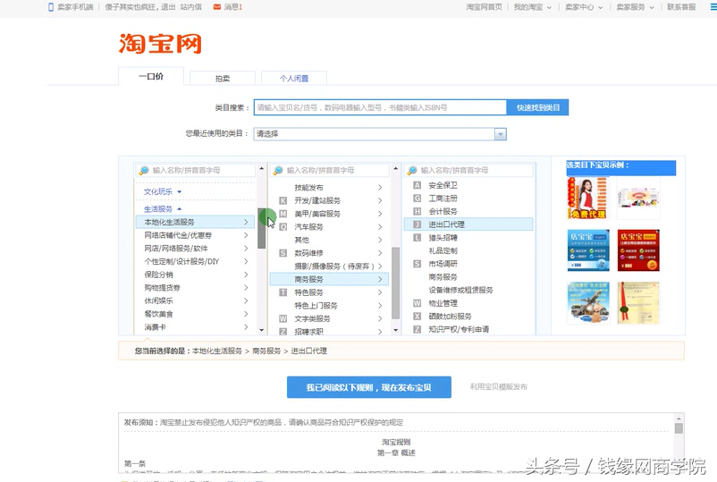Image resolution: width=717 pixels, height=482 pixels.
Task: Choose 会计服务 in third column
Action: click(x=468, y=211)
